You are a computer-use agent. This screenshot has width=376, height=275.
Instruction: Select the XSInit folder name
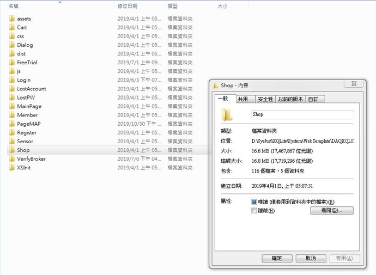[24, 167]
